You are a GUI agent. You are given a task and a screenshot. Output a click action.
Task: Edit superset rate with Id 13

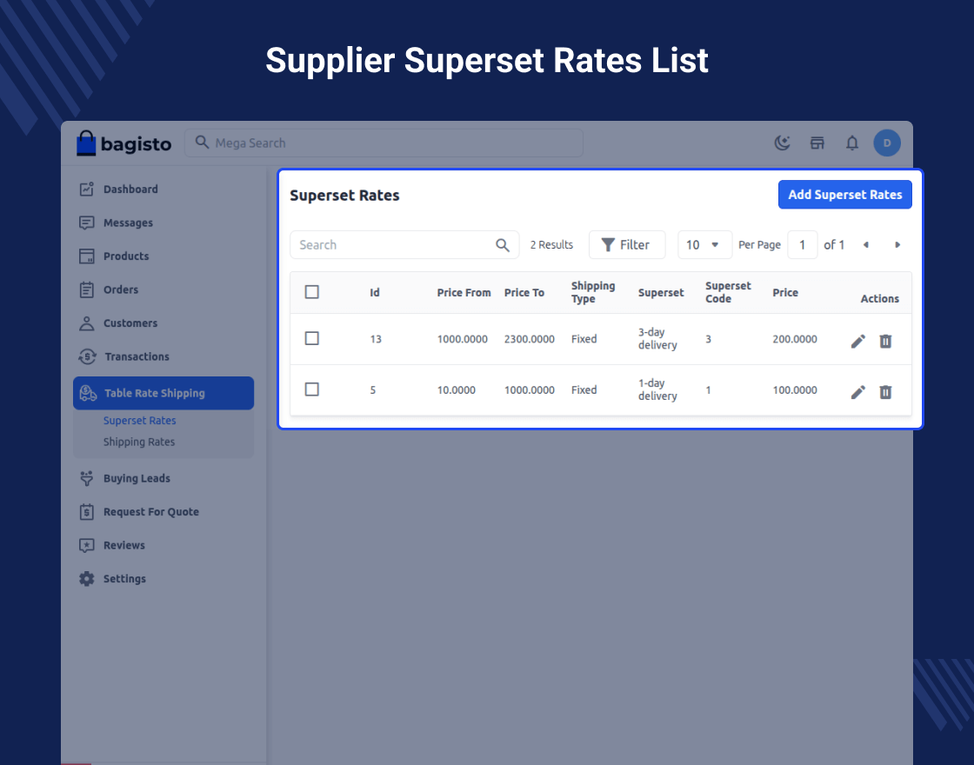tap(857, 341)
